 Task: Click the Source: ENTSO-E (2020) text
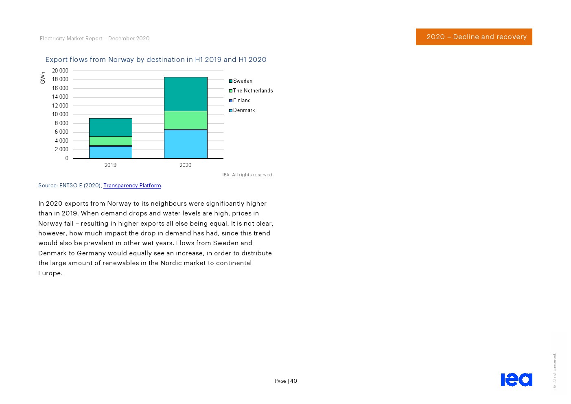[70, 185]
